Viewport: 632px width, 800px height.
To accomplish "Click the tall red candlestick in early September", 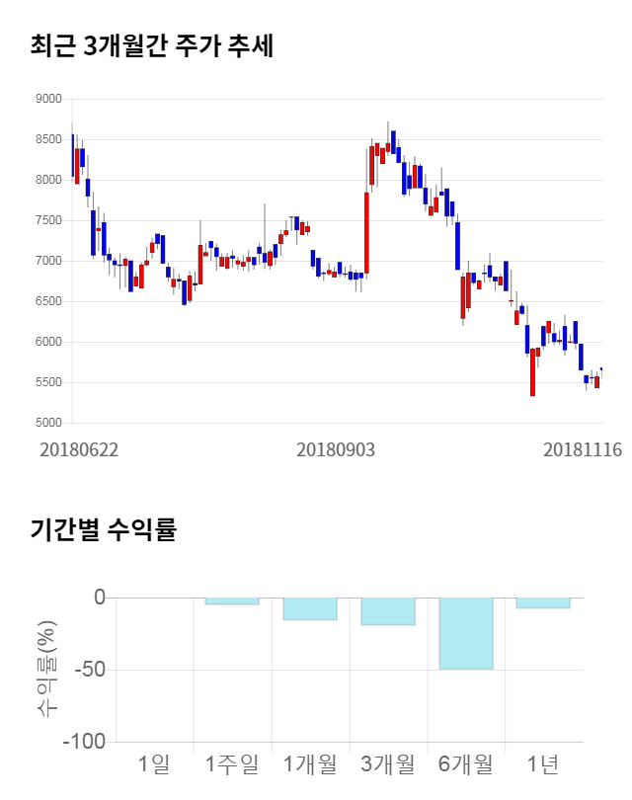I will click(x=366, y=232).
